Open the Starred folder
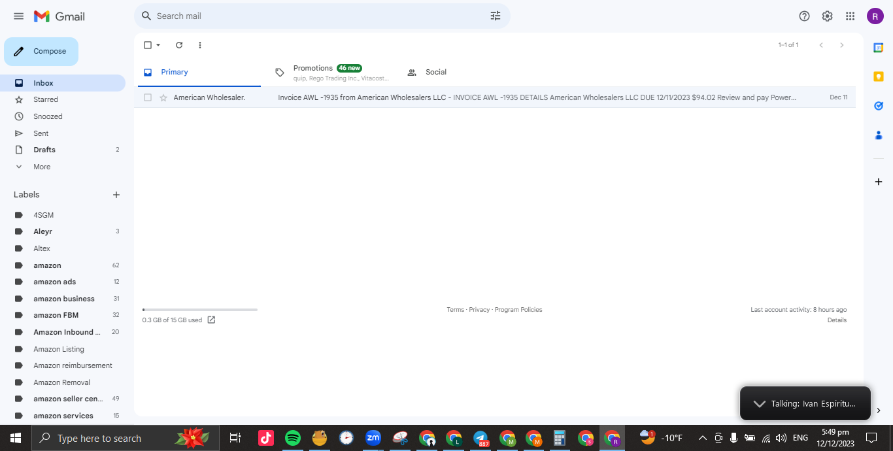 (x=63, y=99)
